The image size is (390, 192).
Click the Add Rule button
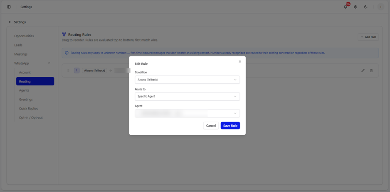coord(368,37)
